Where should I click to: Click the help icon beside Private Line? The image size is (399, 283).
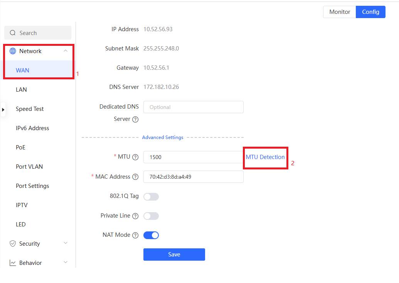click(135, 216)
